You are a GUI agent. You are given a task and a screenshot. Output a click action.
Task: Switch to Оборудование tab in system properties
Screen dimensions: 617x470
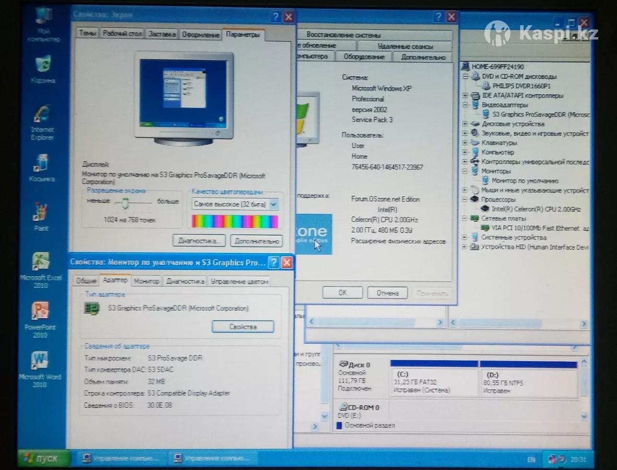click(364, 57)
